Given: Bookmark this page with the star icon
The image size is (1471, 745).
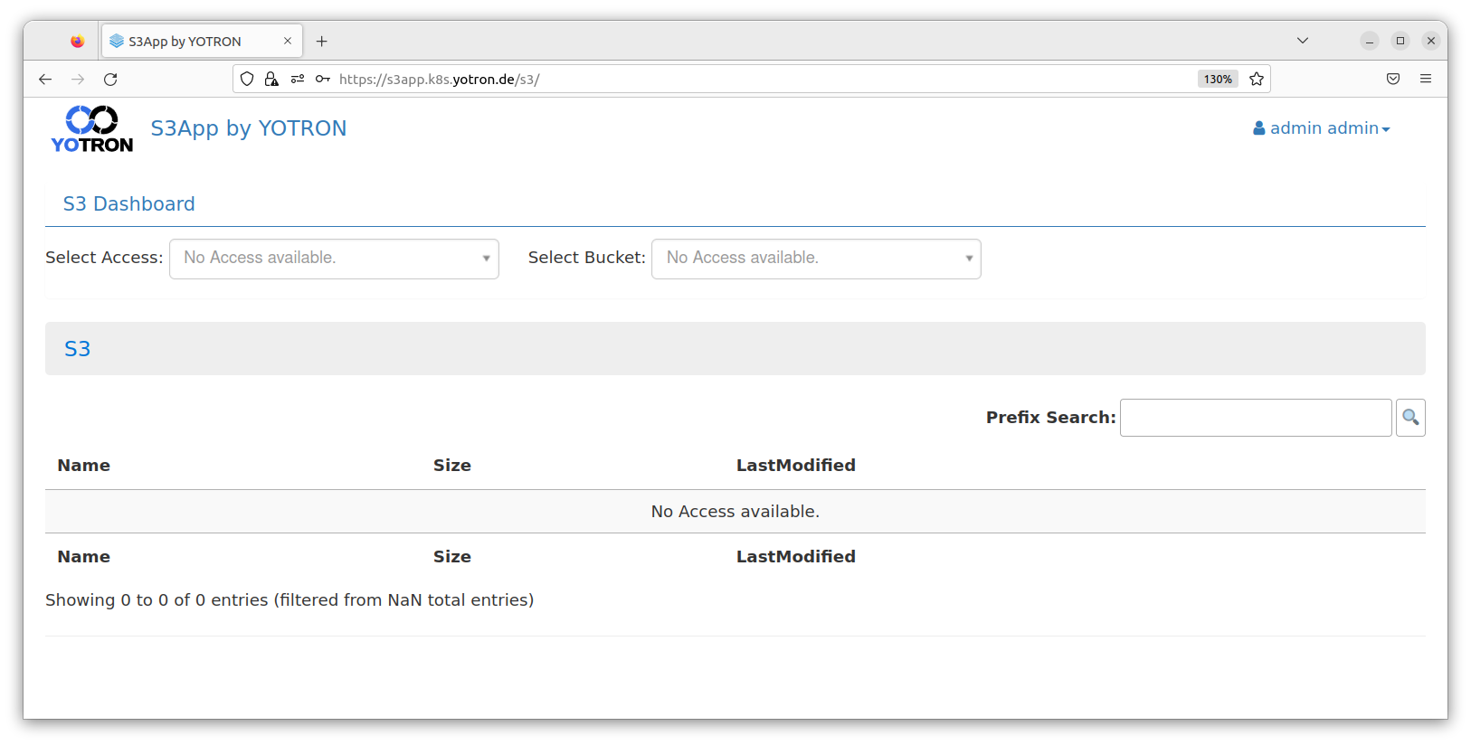Looking at the screenshot, I should coord(1257,80).
